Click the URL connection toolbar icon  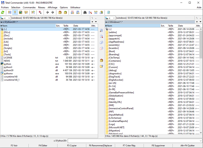[x=78, y=12]
